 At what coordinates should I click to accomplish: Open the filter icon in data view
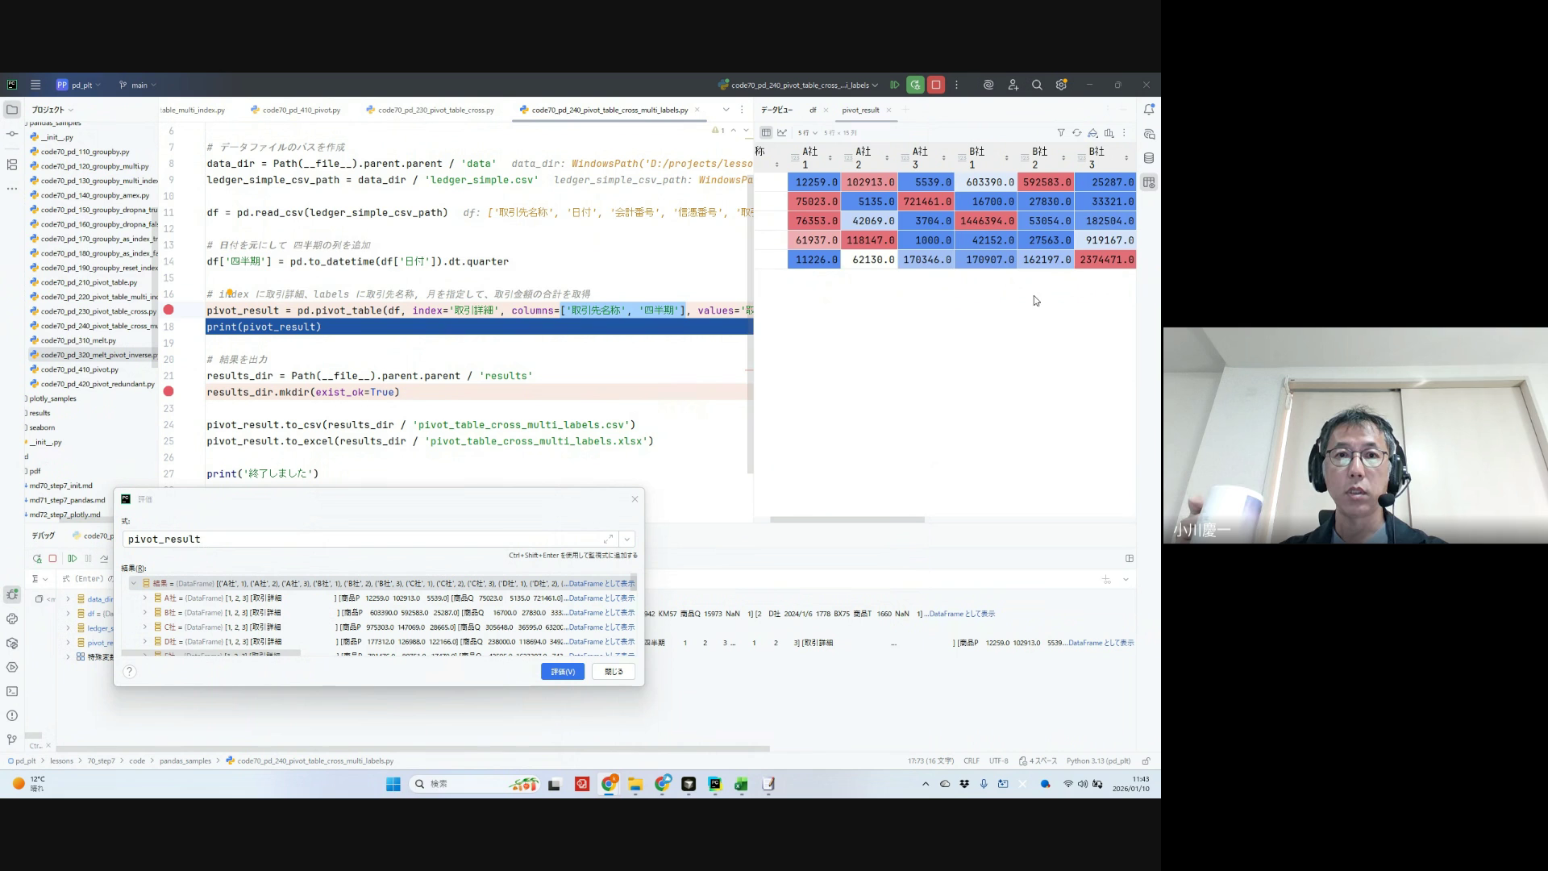coord(1061,133)
